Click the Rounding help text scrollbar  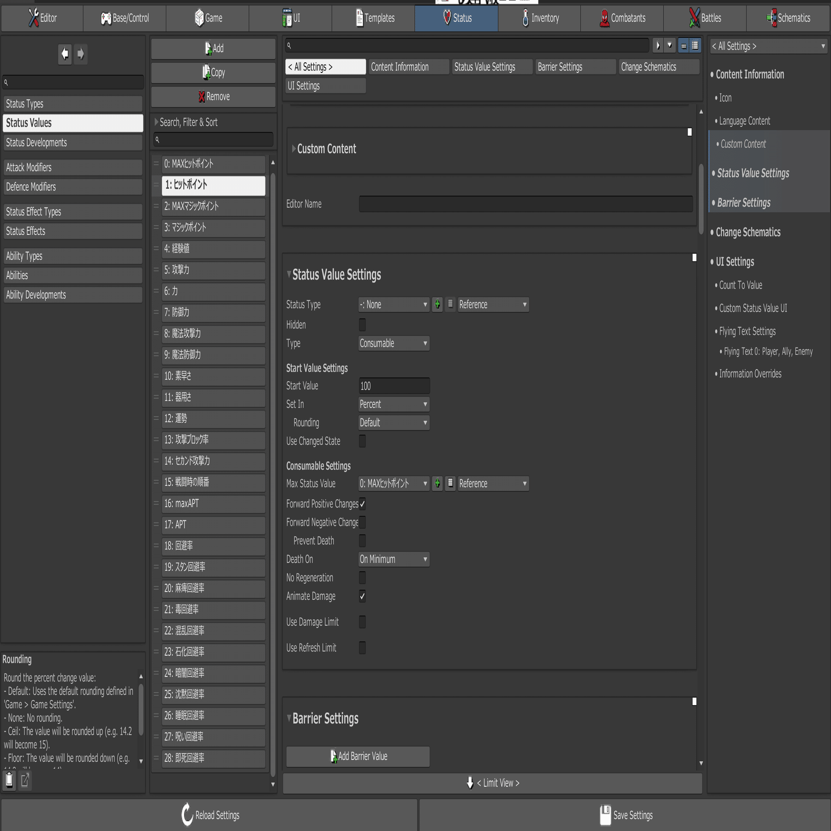pos(141,709)
